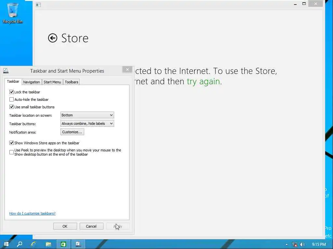Screen dimensions: 333x249
Task: Minimize the Store window
Action: point(295,4)
